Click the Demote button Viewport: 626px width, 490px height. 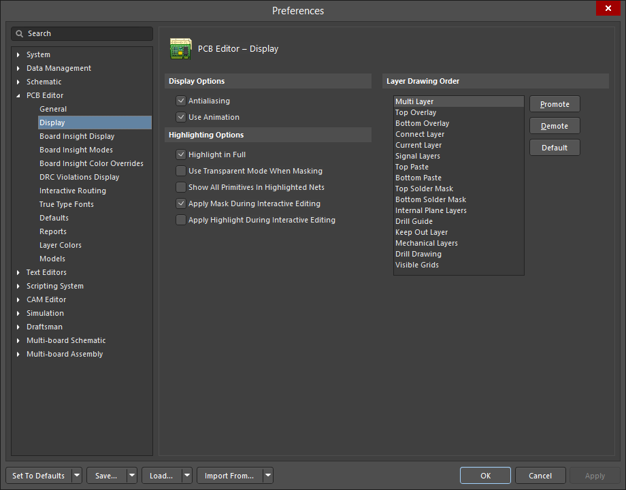pyautogui.click(x=555, y=126)
